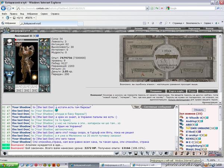Open info icon beside A-Vitusik-A
Screen dimensions: 224x168
pos(207,118)
